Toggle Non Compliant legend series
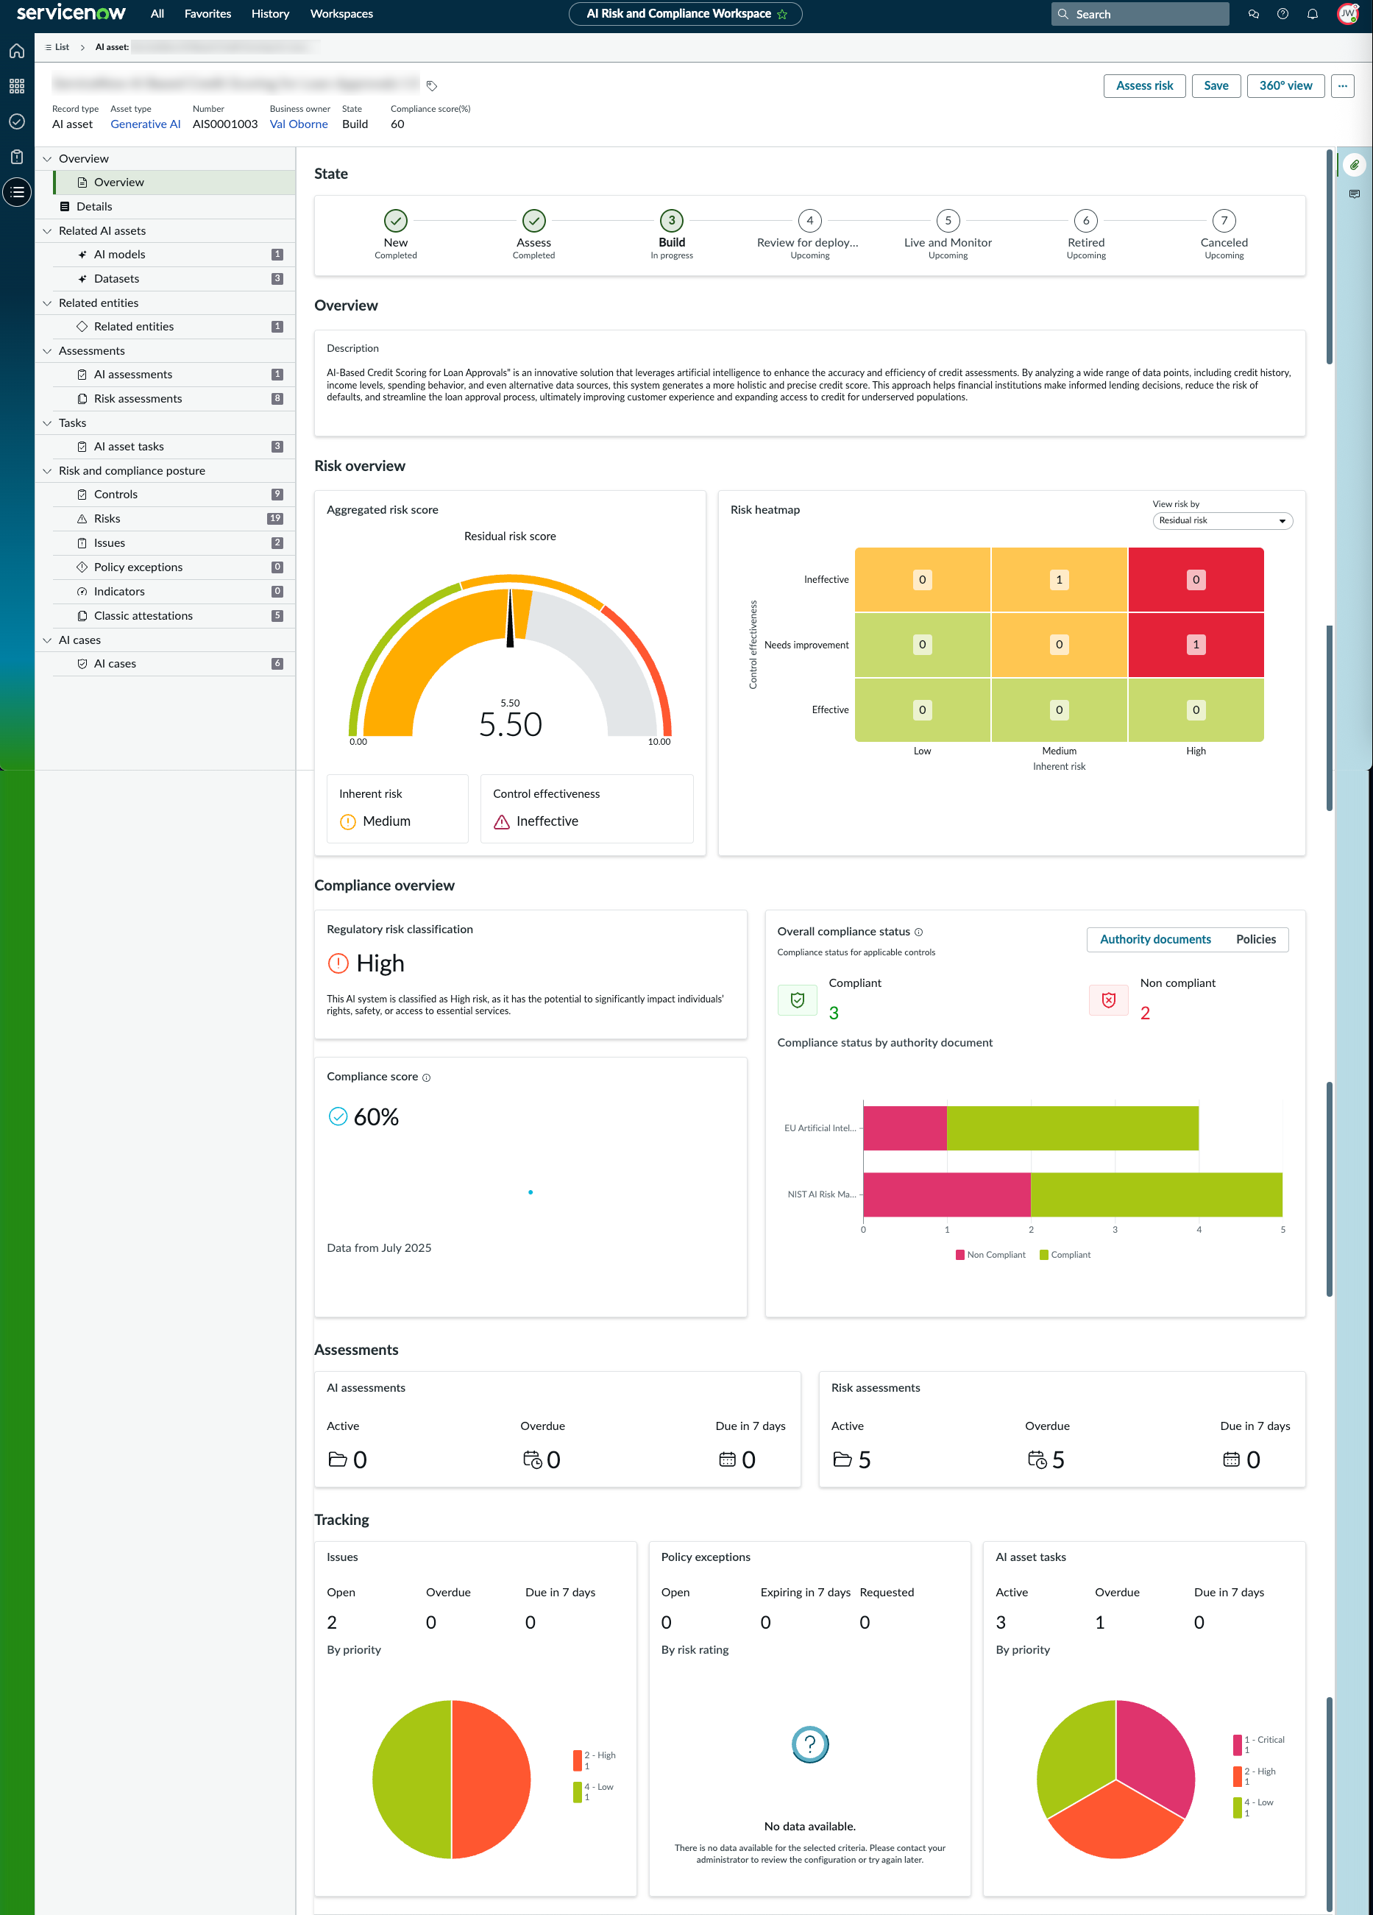The height and width of the screenshot is (1915, 1373). coord(990,1255)
